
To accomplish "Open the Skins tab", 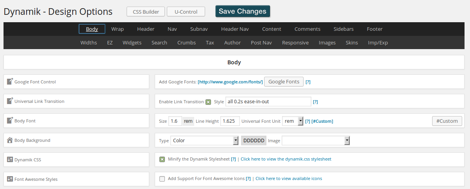I will click(x=352, y=42).
